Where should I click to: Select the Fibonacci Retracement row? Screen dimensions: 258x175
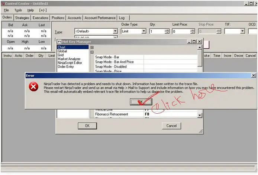coord(146,114)
